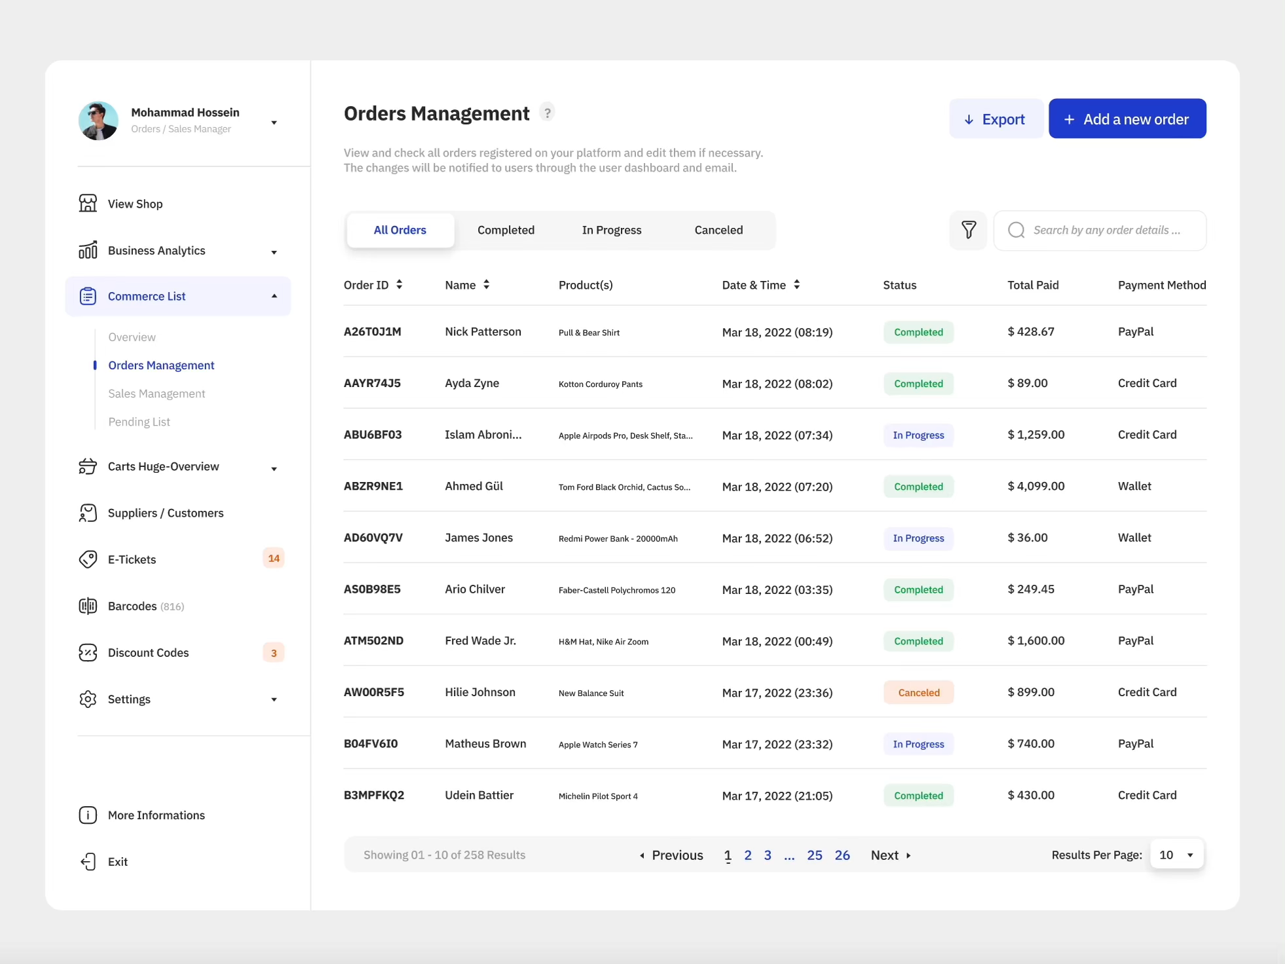Expand Carts Huge-Overview submenu arrow

tap(274, 469)
